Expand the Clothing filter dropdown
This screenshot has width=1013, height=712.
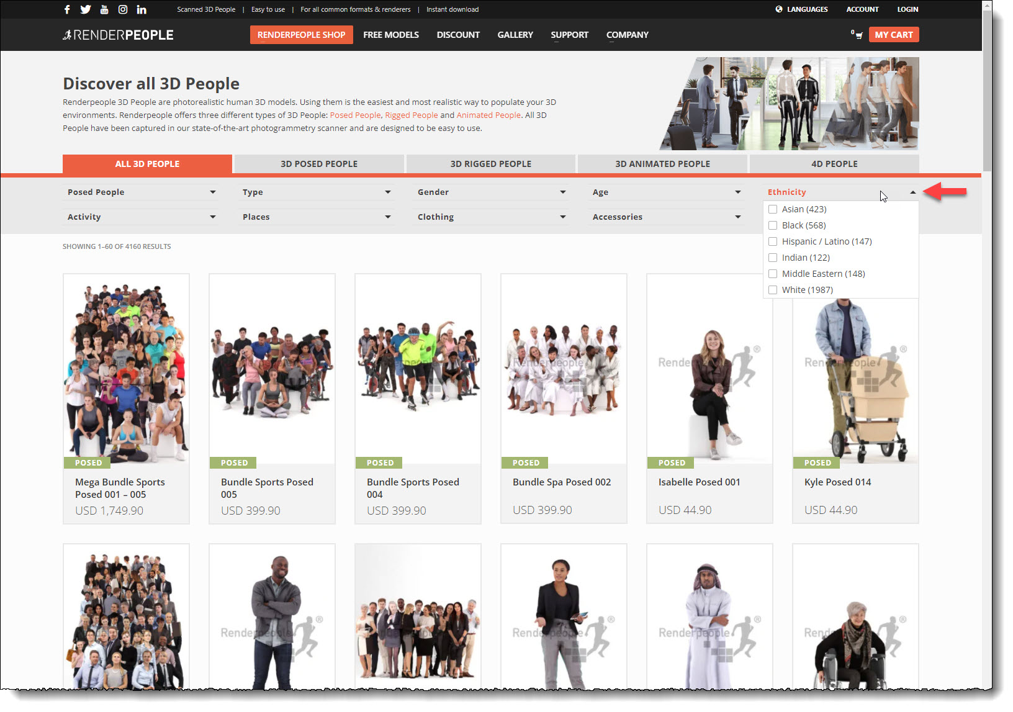click(492, 217)
